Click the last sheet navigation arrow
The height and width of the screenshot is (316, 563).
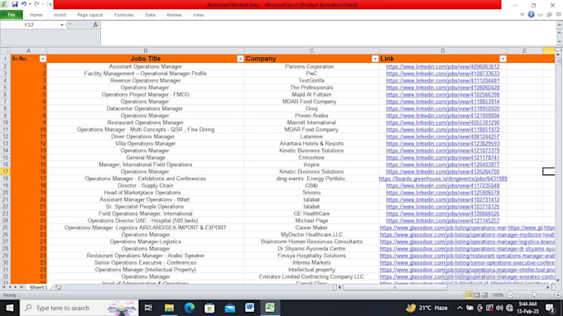pos(22,287)
